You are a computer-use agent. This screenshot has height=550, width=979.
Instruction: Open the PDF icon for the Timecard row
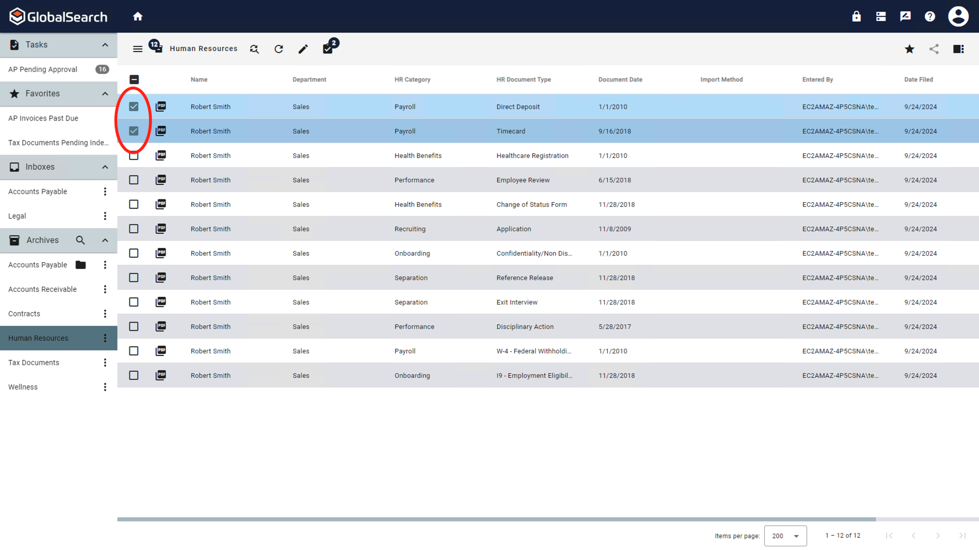click(161, 131)
